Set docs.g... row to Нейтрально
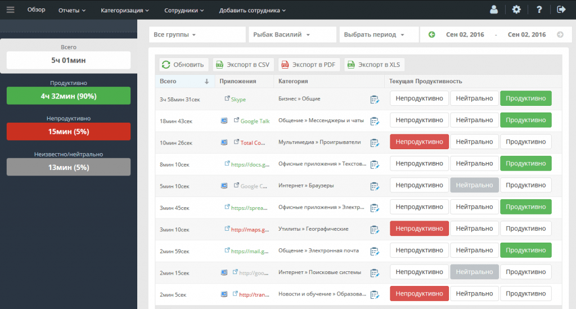The height and width of the screenshot is (309, 576). [x=474, y=163]
